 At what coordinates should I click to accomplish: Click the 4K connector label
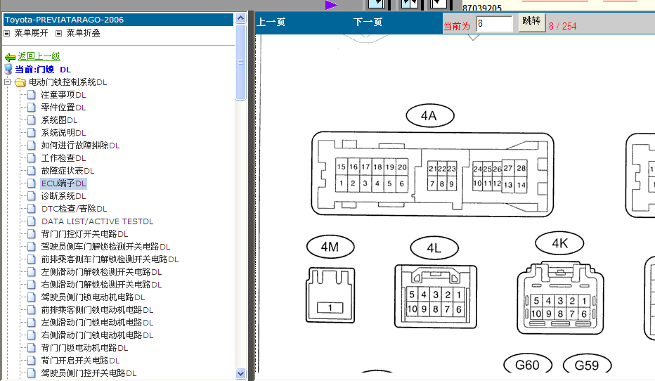pyautogui.click(x=559, y=243)
